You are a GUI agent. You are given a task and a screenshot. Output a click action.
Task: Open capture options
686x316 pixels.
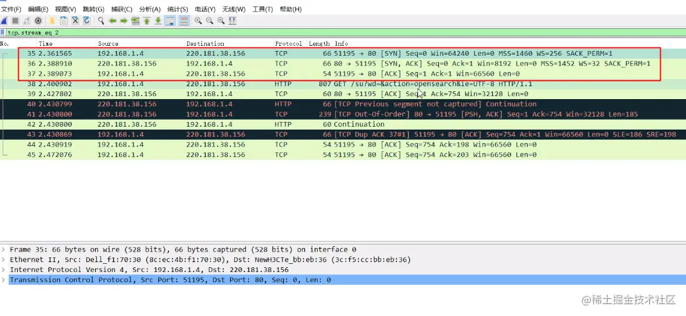point(38,21)
